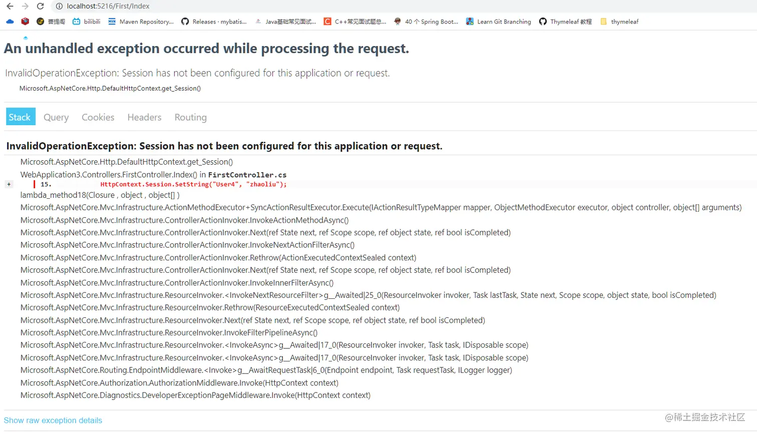Click Show raw exception details link

[x=53, y=420]
